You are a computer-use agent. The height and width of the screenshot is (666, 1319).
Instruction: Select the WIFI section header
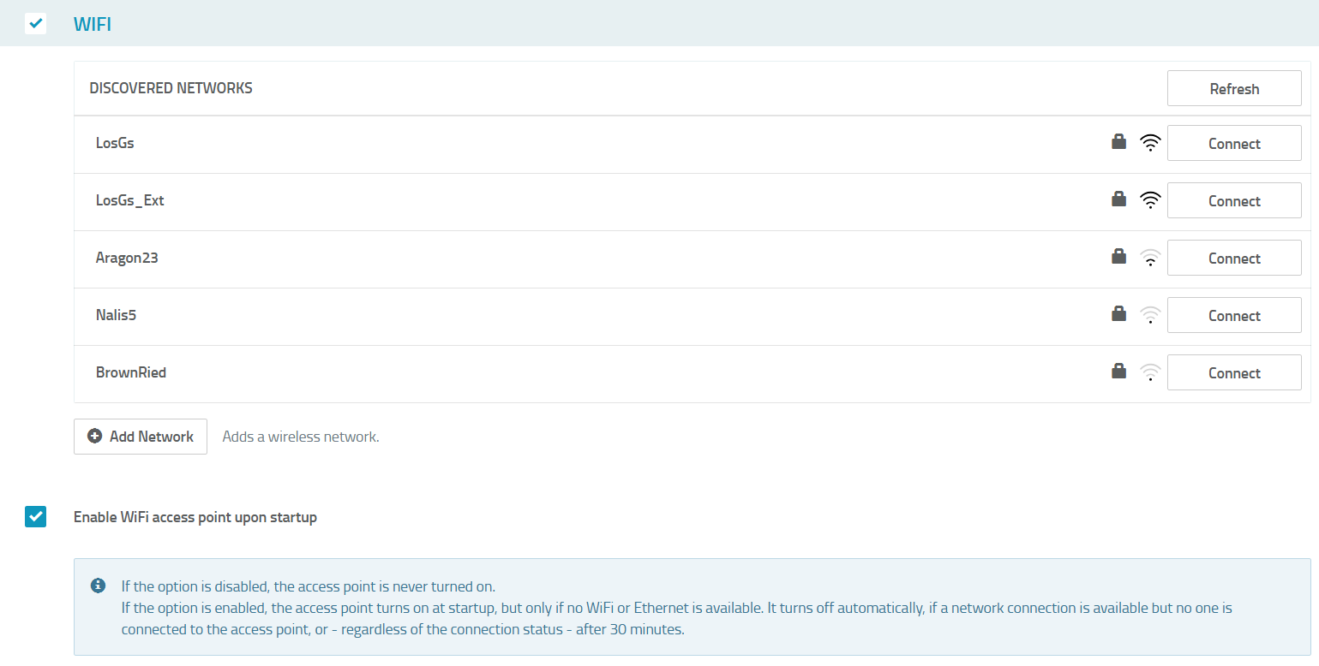[x=93, y=23]
